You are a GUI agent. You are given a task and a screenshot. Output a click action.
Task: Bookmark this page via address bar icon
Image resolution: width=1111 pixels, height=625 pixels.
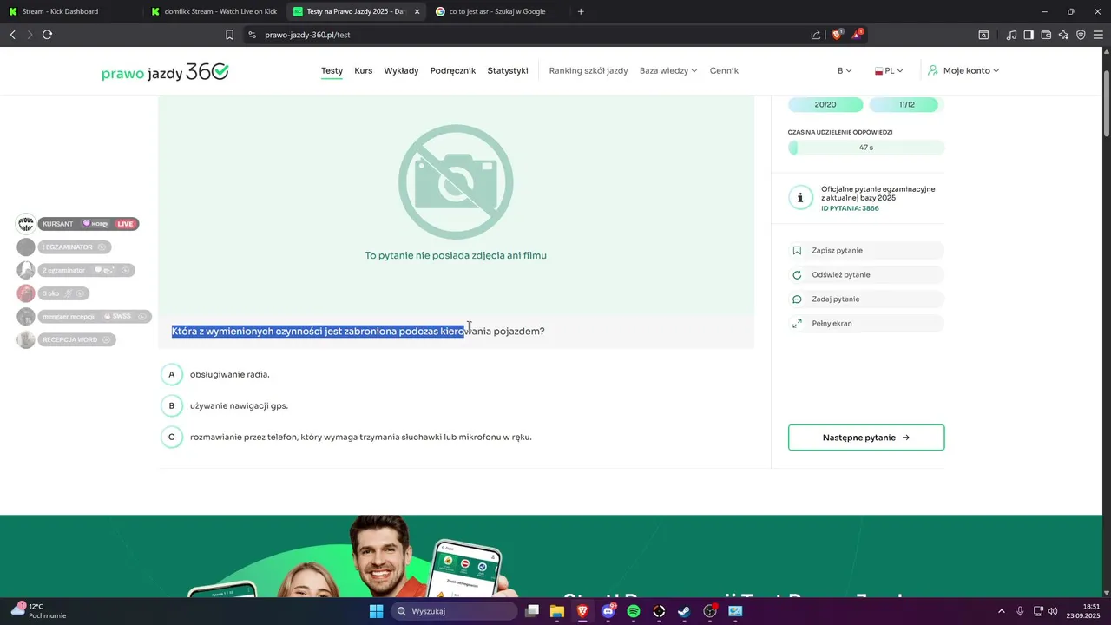tap(229, 35)
